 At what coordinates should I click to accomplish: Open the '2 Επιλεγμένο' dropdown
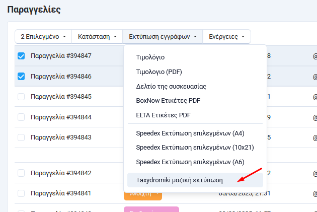43,37
